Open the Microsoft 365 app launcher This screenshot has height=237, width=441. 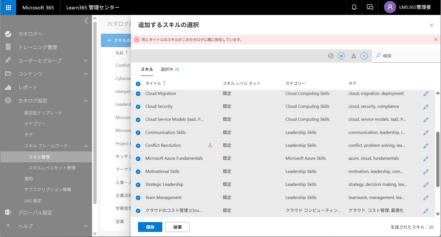(8, 8)
